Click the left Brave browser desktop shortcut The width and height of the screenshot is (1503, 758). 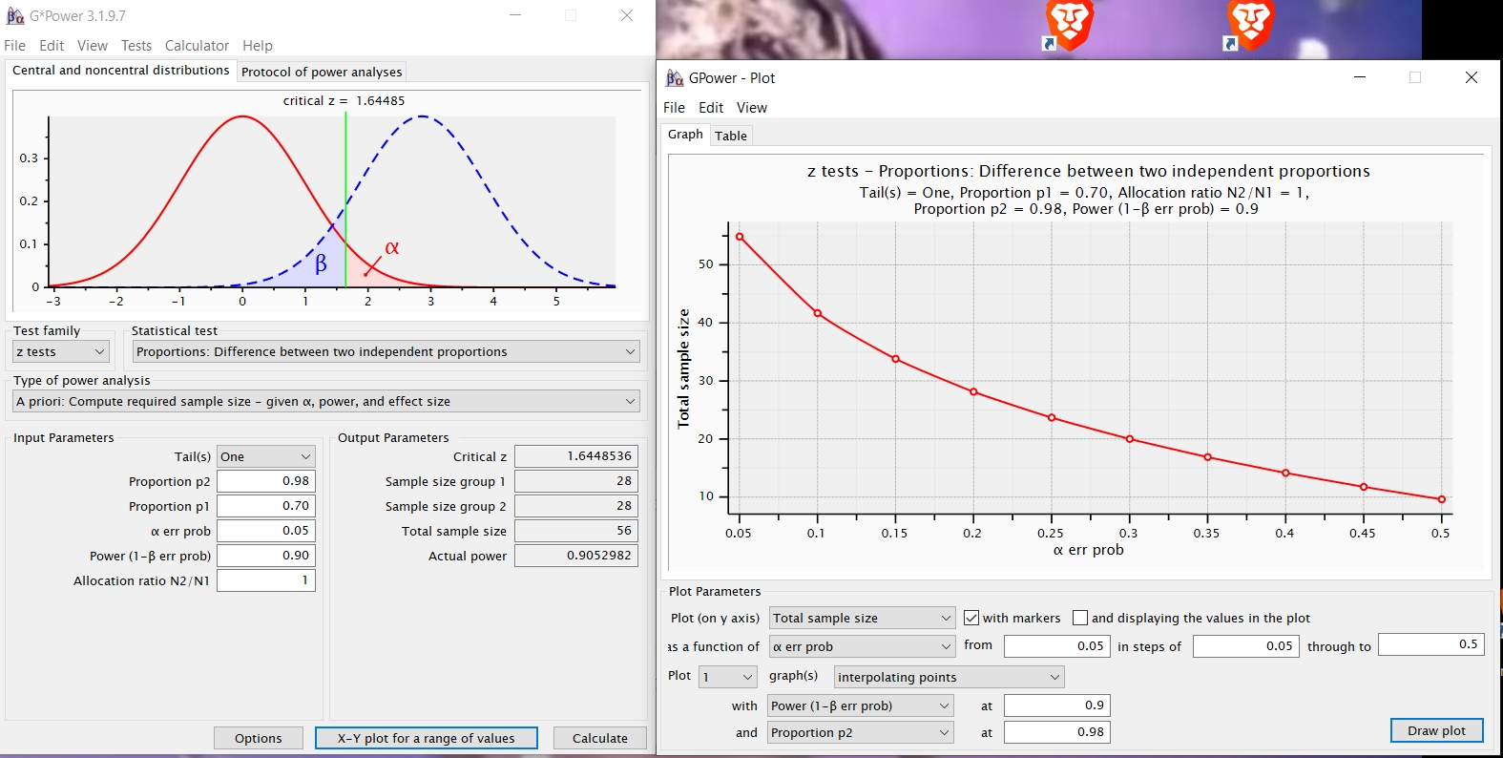pyautogui.click(x=1068, y=25)
